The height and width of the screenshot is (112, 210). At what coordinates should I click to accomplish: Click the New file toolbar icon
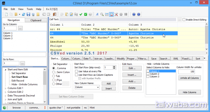(x=6, y=14)
